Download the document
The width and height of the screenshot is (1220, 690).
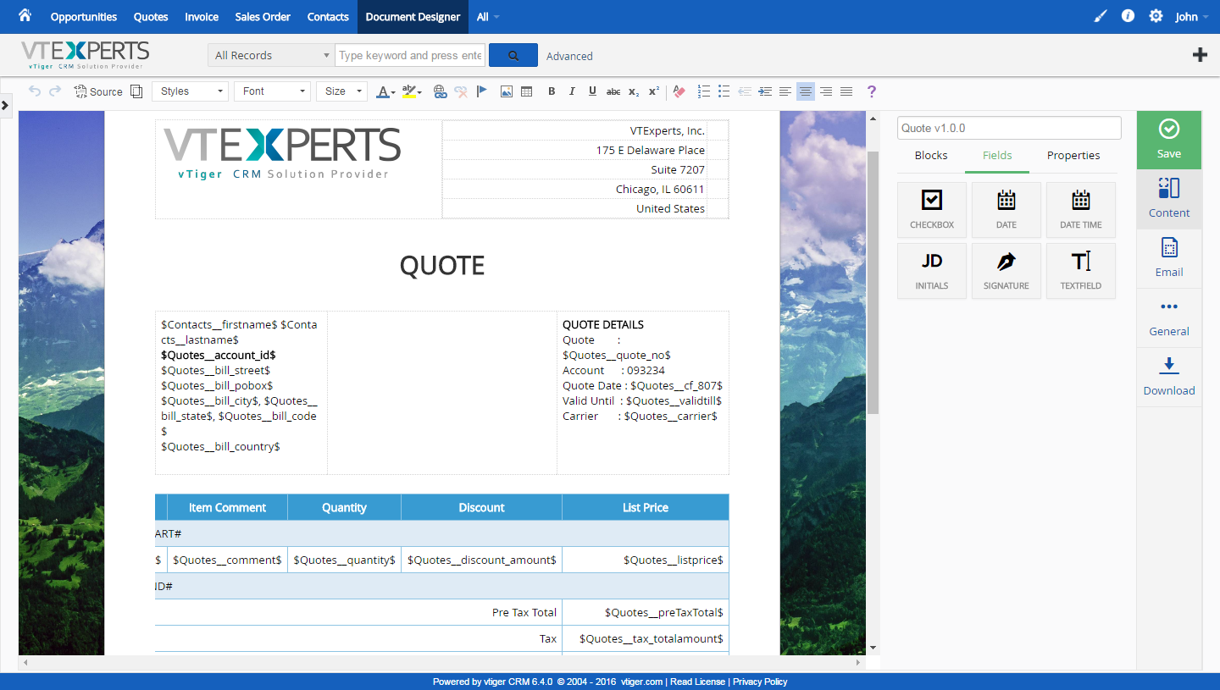pyautogui.click(x=1169, y=377)
